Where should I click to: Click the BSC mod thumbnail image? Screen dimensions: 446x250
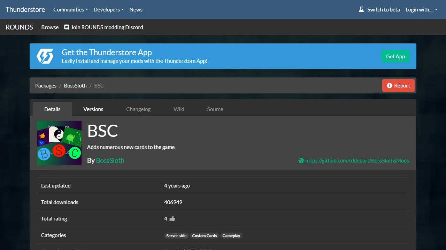tap(59, 143)
